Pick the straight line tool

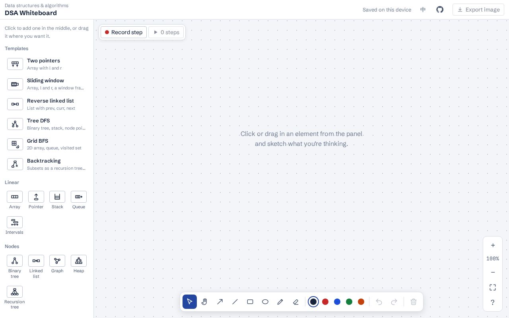coord(235,302)
